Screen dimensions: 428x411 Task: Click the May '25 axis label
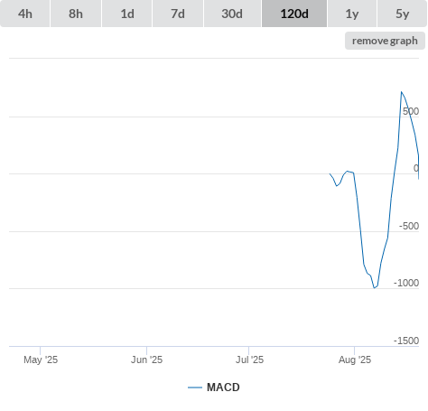coord(41,360)
